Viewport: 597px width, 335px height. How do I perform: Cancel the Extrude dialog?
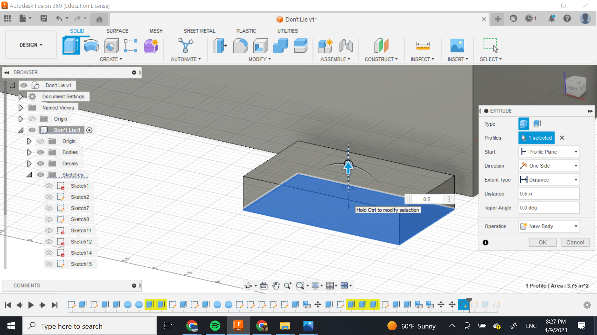coord(575,242)
